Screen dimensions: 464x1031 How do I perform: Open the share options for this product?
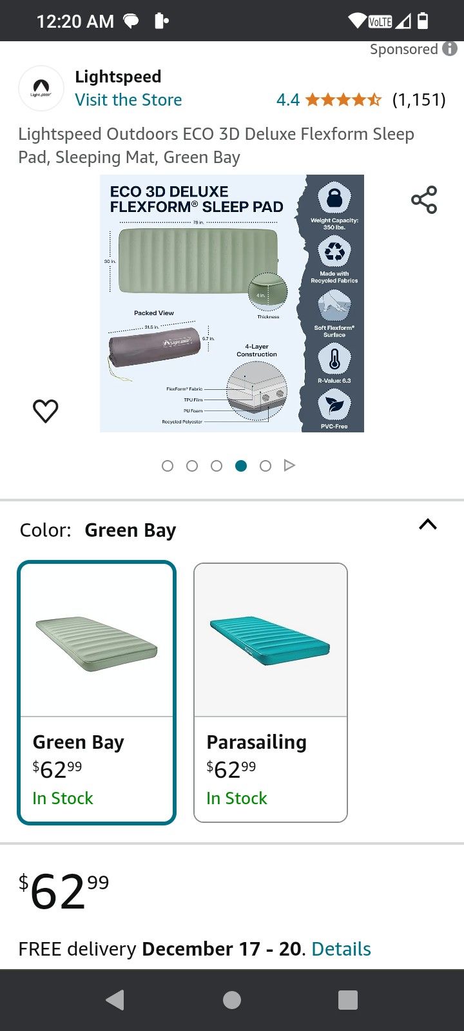pyautogui.click(x=425, y=200)
